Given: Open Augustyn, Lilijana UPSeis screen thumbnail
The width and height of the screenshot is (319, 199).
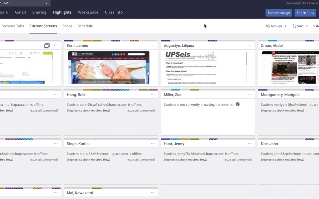Looking at the screenshot, I should [x=206, y=67].
